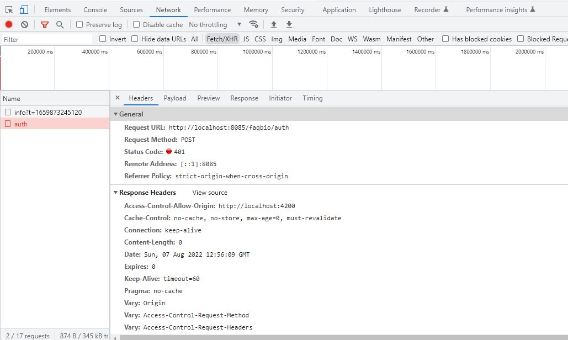Click the Name column header

(x=55, y=98)
